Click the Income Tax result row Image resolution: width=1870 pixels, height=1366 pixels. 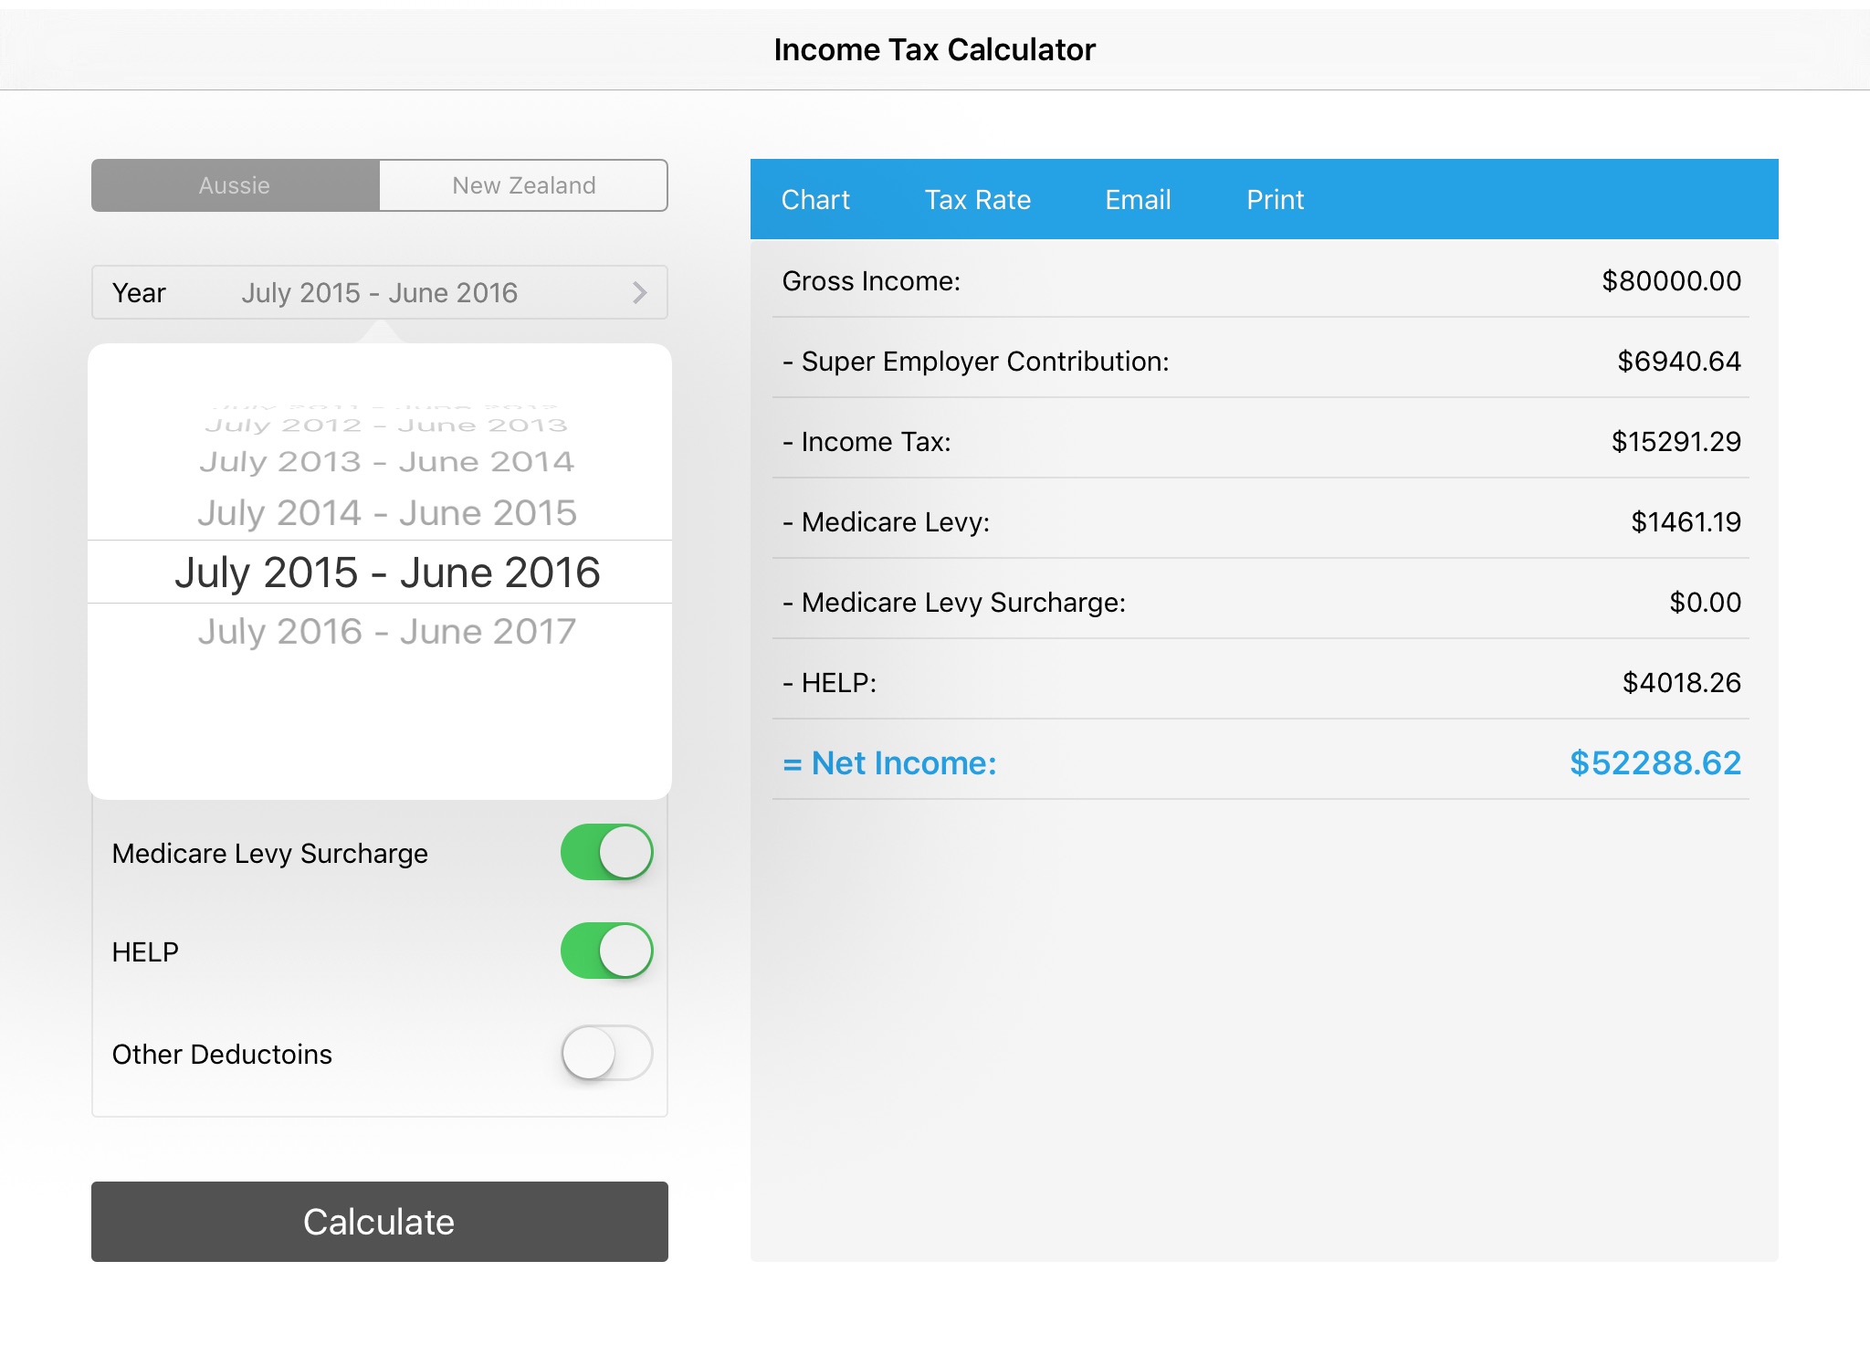pos(1260,442)
